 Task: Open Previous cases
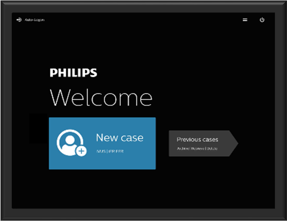point(203,143)
